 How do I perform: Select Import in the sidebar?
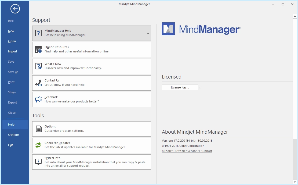13,51
